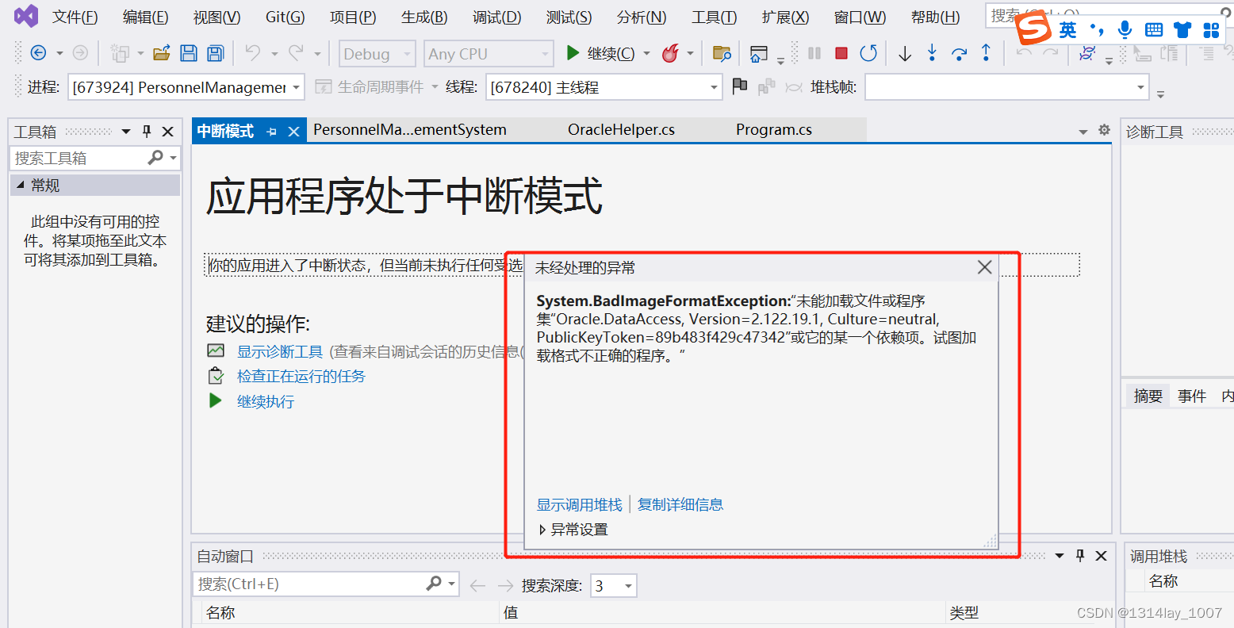Click the Step Out debug icon
Screen dimensions: 1234x628
pos(984,52)
